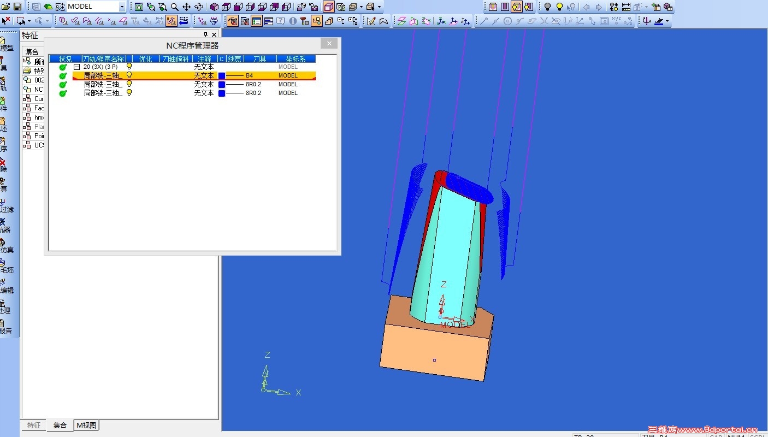Open dropdown beside the blue underlined plane icon
Image resolution: width=768 pixels, height=437 pixels.
pyautogui.click(x=667, y=21)
